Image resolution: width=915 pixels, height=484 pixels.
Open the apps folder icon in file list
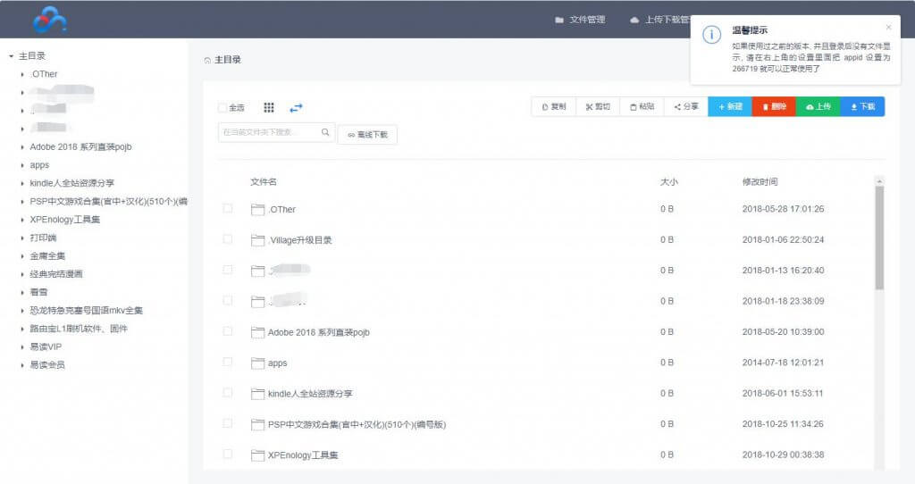(258, 363)
